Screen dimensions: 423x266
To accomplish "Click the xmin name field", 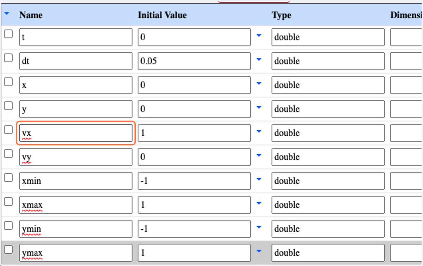I will pos(76,181).
